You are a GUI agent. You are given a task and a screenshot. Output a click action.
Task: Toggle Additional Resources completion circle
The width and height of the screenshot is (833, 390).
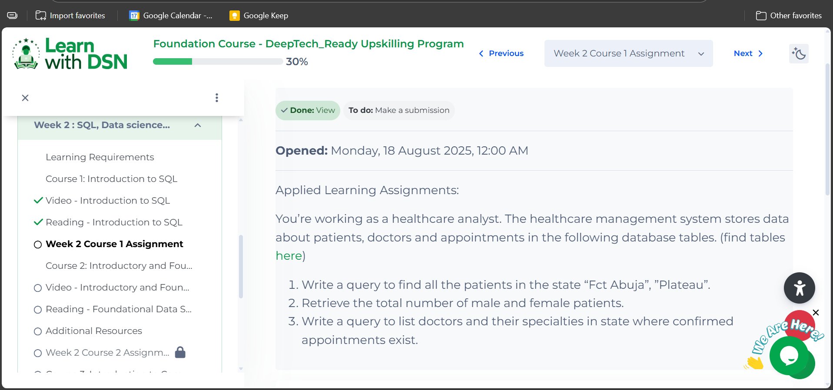(38, 331)
